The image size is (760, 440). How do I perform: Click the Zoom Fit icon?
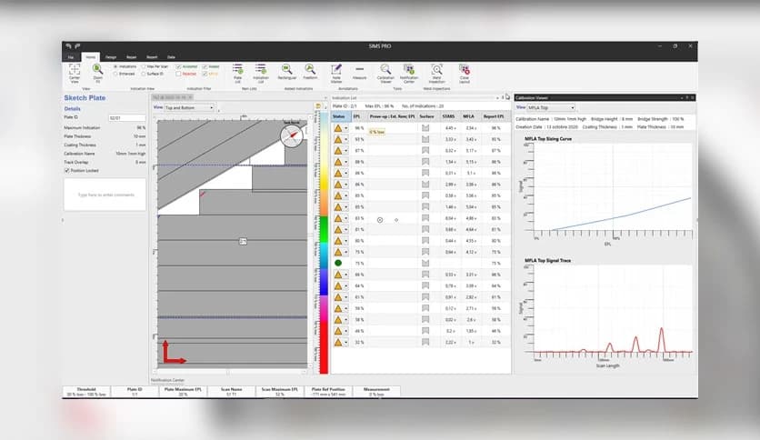point(96,68)
